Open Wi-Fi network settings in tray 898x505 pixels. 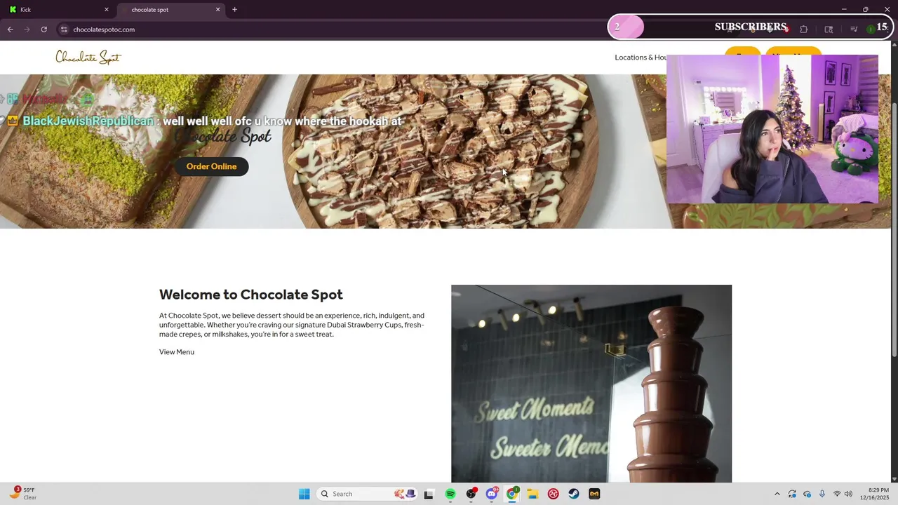coord(837,494)
